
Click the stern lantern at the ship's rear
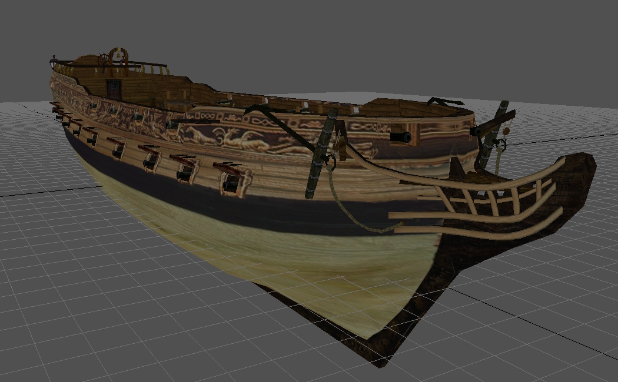[53, 62]
